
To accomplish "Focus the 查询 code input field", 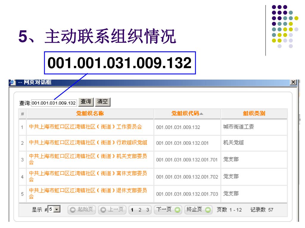I will point(54,103).
